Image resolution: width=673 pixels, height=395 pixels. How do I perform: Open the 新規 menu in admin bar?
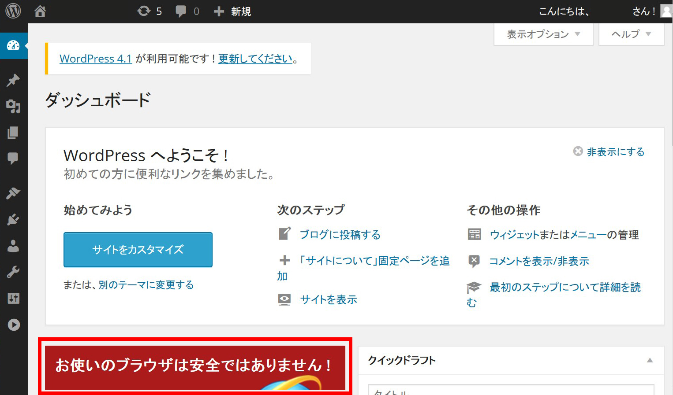coord(232,11)
